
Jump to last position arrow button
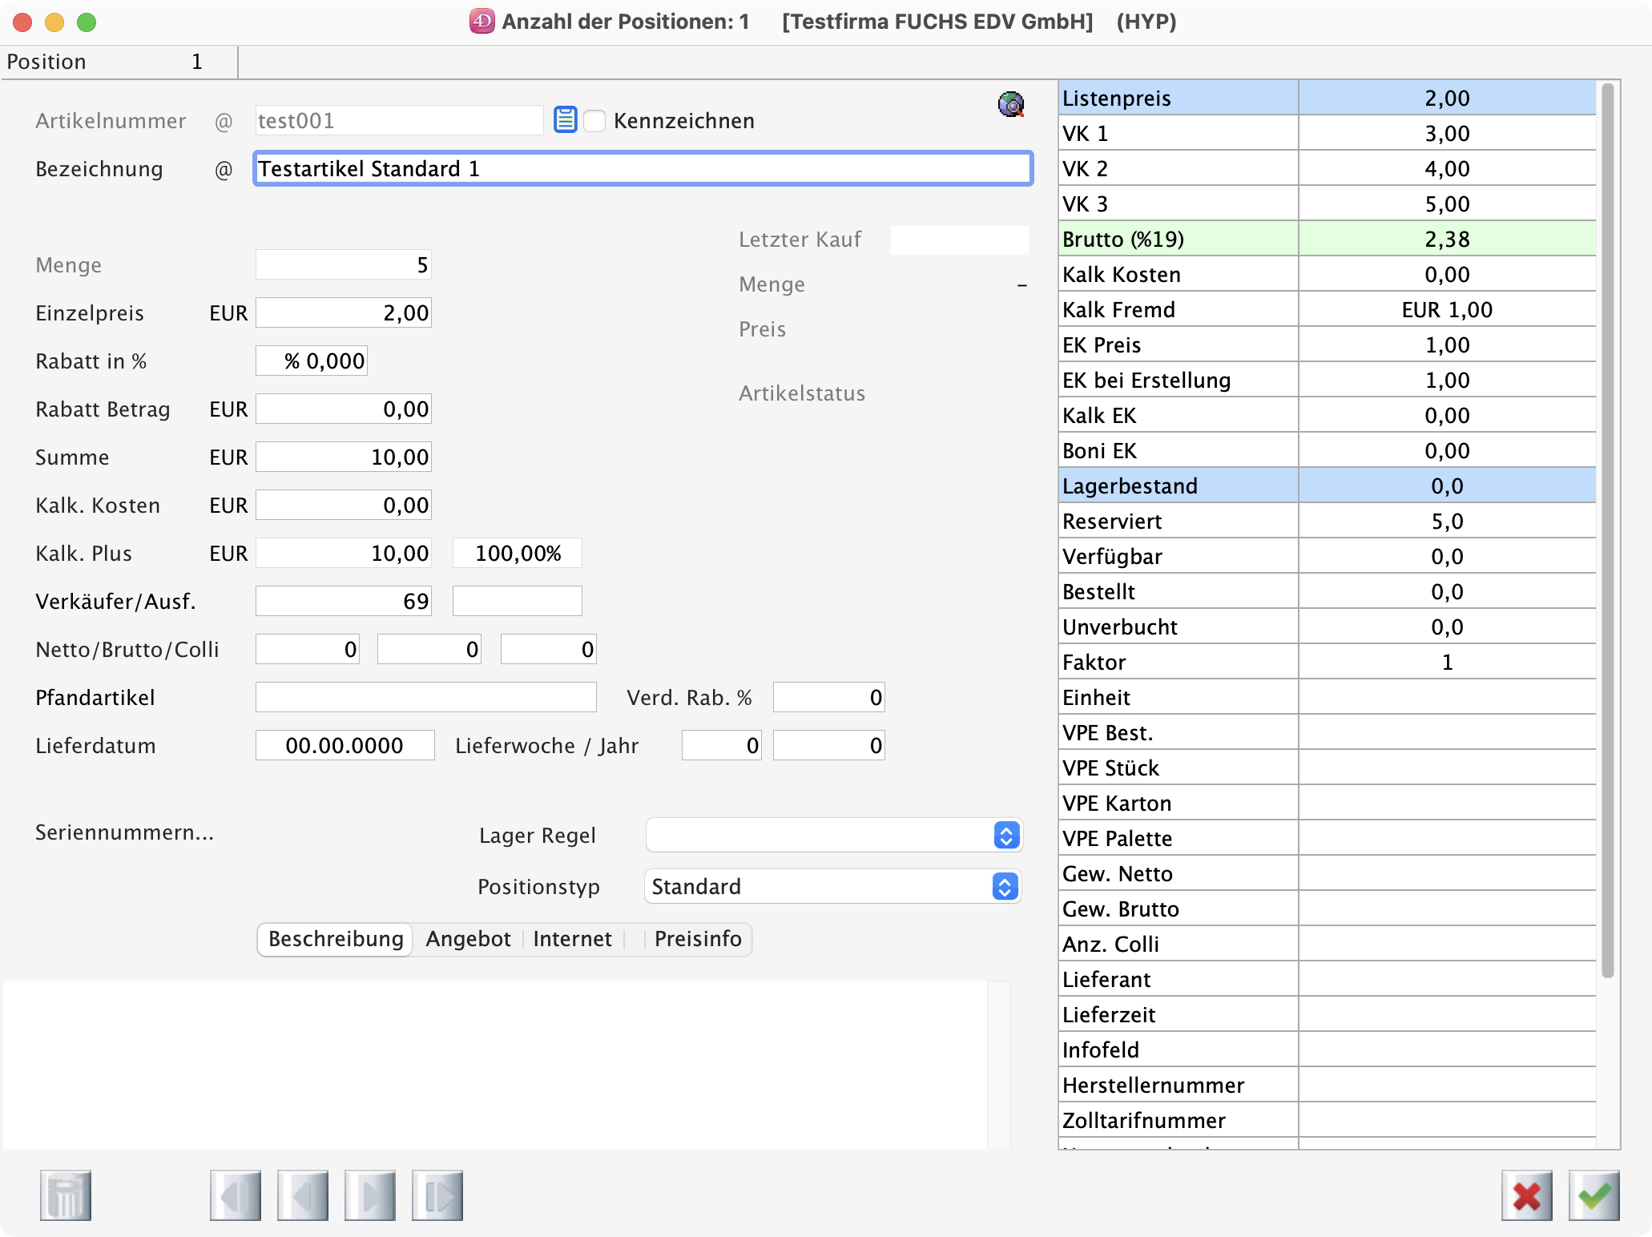(x=437, y=1195)
